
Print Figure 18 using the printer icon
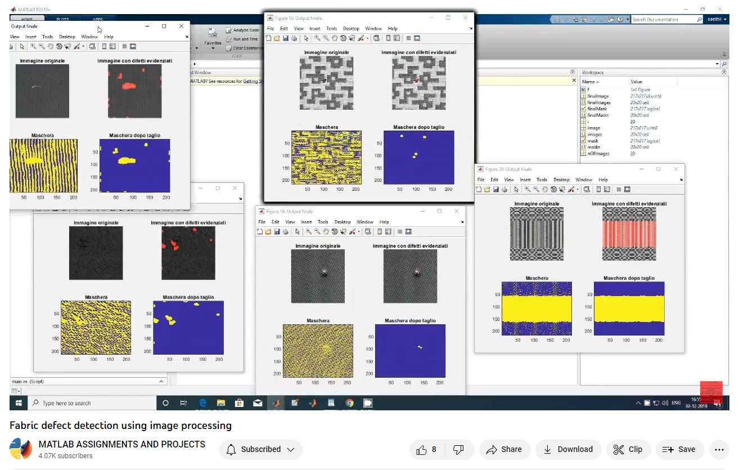coord(286,231)
